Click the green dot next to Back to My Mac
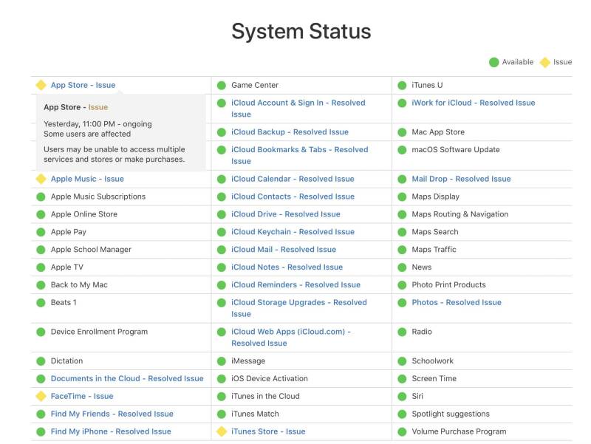This screenshot has width=591, height=444. pyautogui.click(x=41, y=285)
